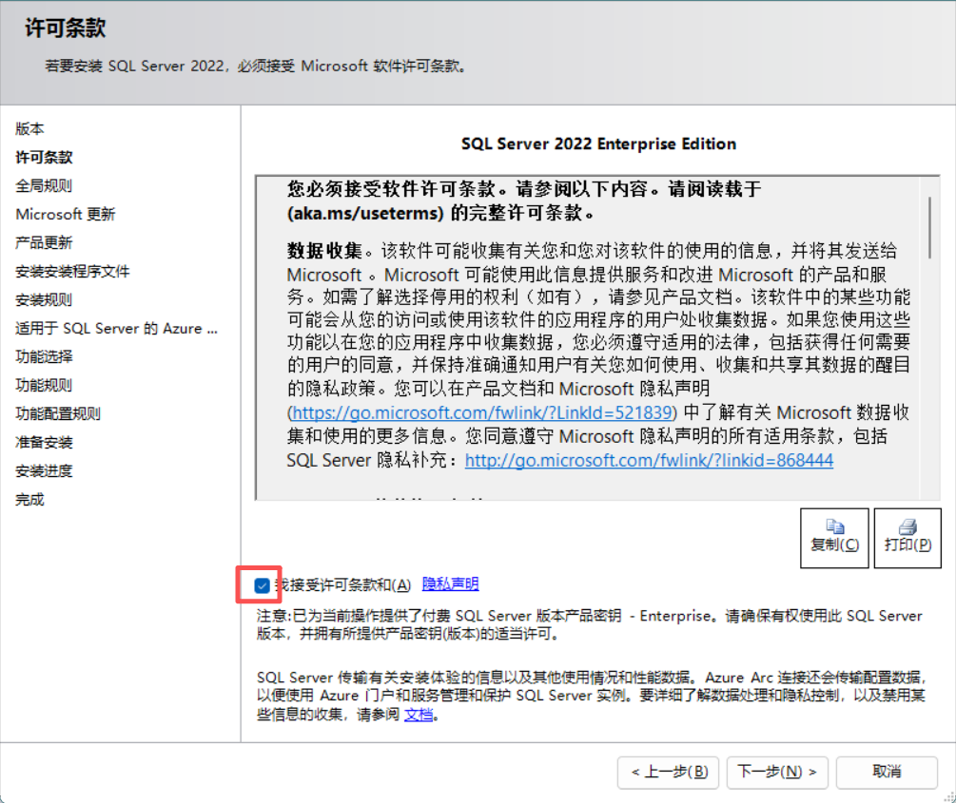956x803 pixels.
Task: Click the (aka.ms/useterms) text in license
Action: pyautogui.click(x=365, y=213)
